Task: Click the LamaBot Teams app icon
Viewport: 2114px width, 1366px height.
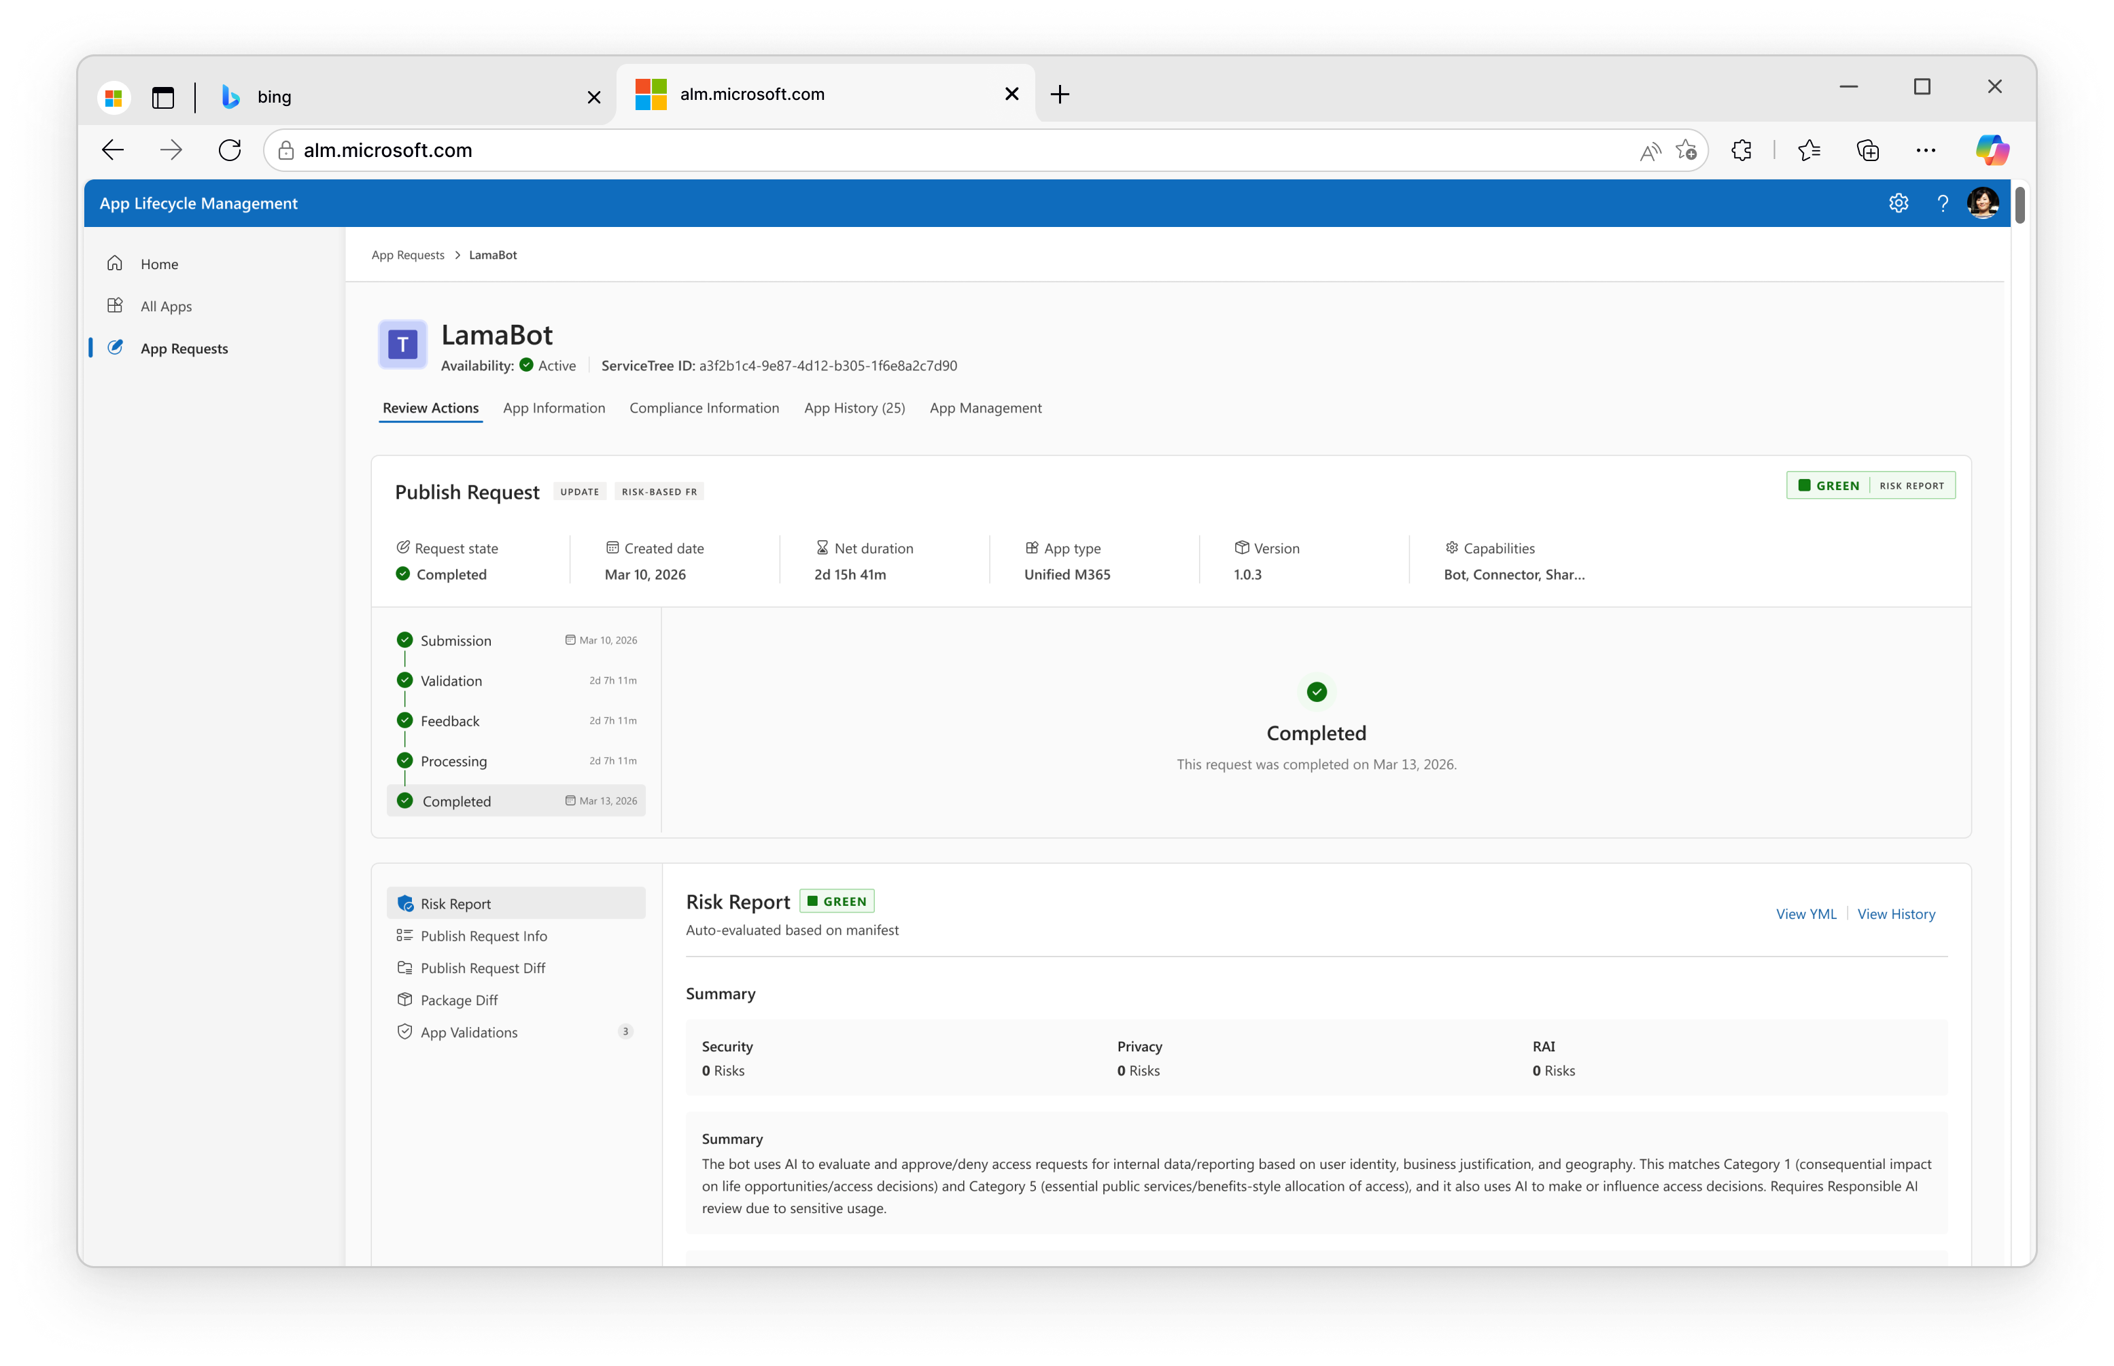Action: coord(403,344)
